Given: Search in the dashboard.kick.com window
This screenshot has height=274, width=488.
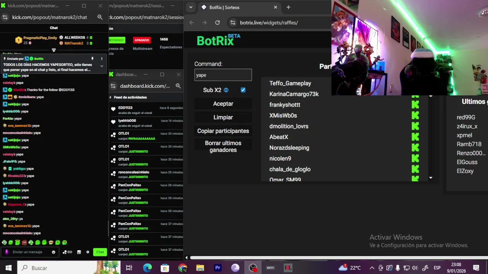Looking at the screenshot, I should point(178,86).
